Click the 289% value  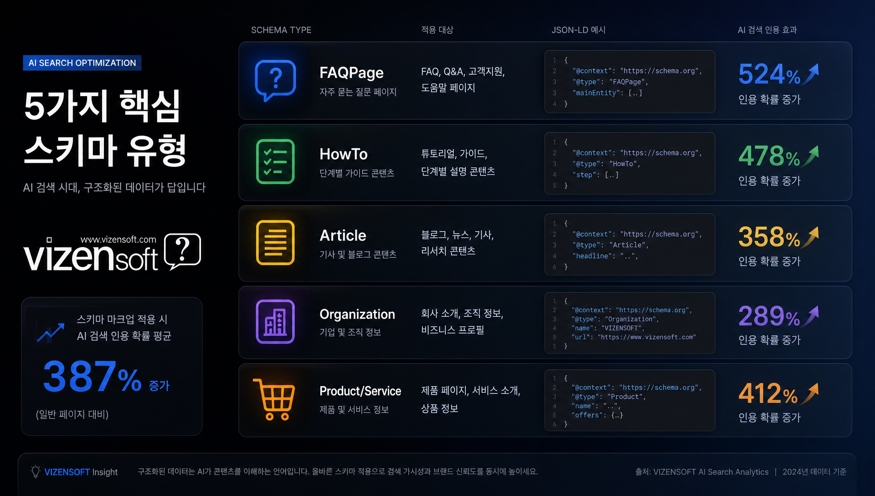769,316
